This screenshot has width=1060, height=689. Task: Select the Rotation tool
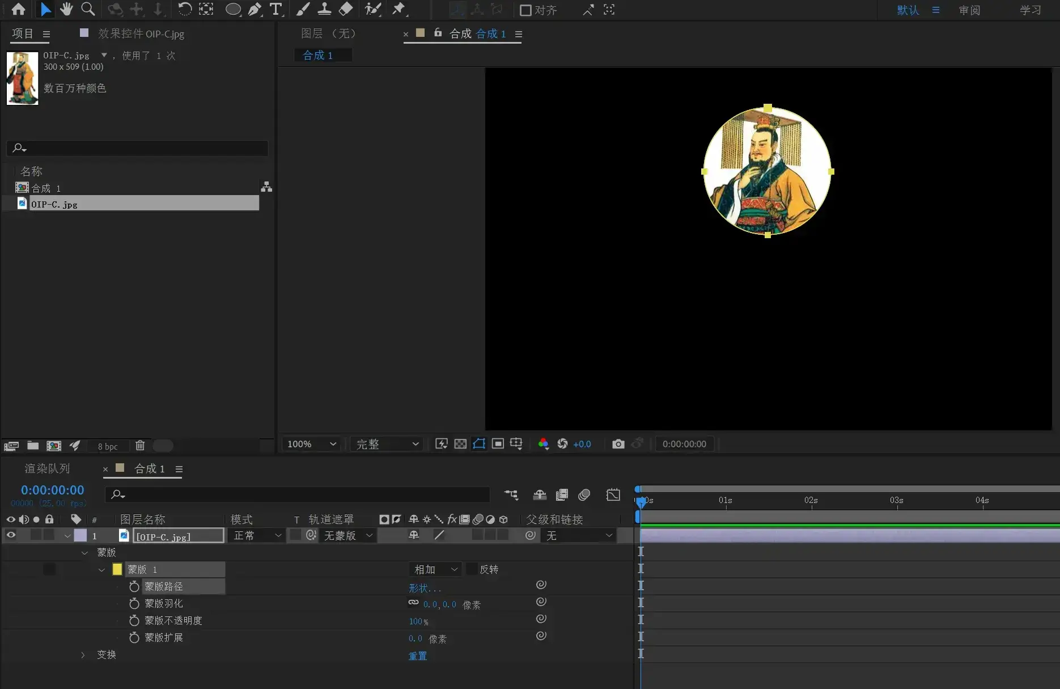184,9
